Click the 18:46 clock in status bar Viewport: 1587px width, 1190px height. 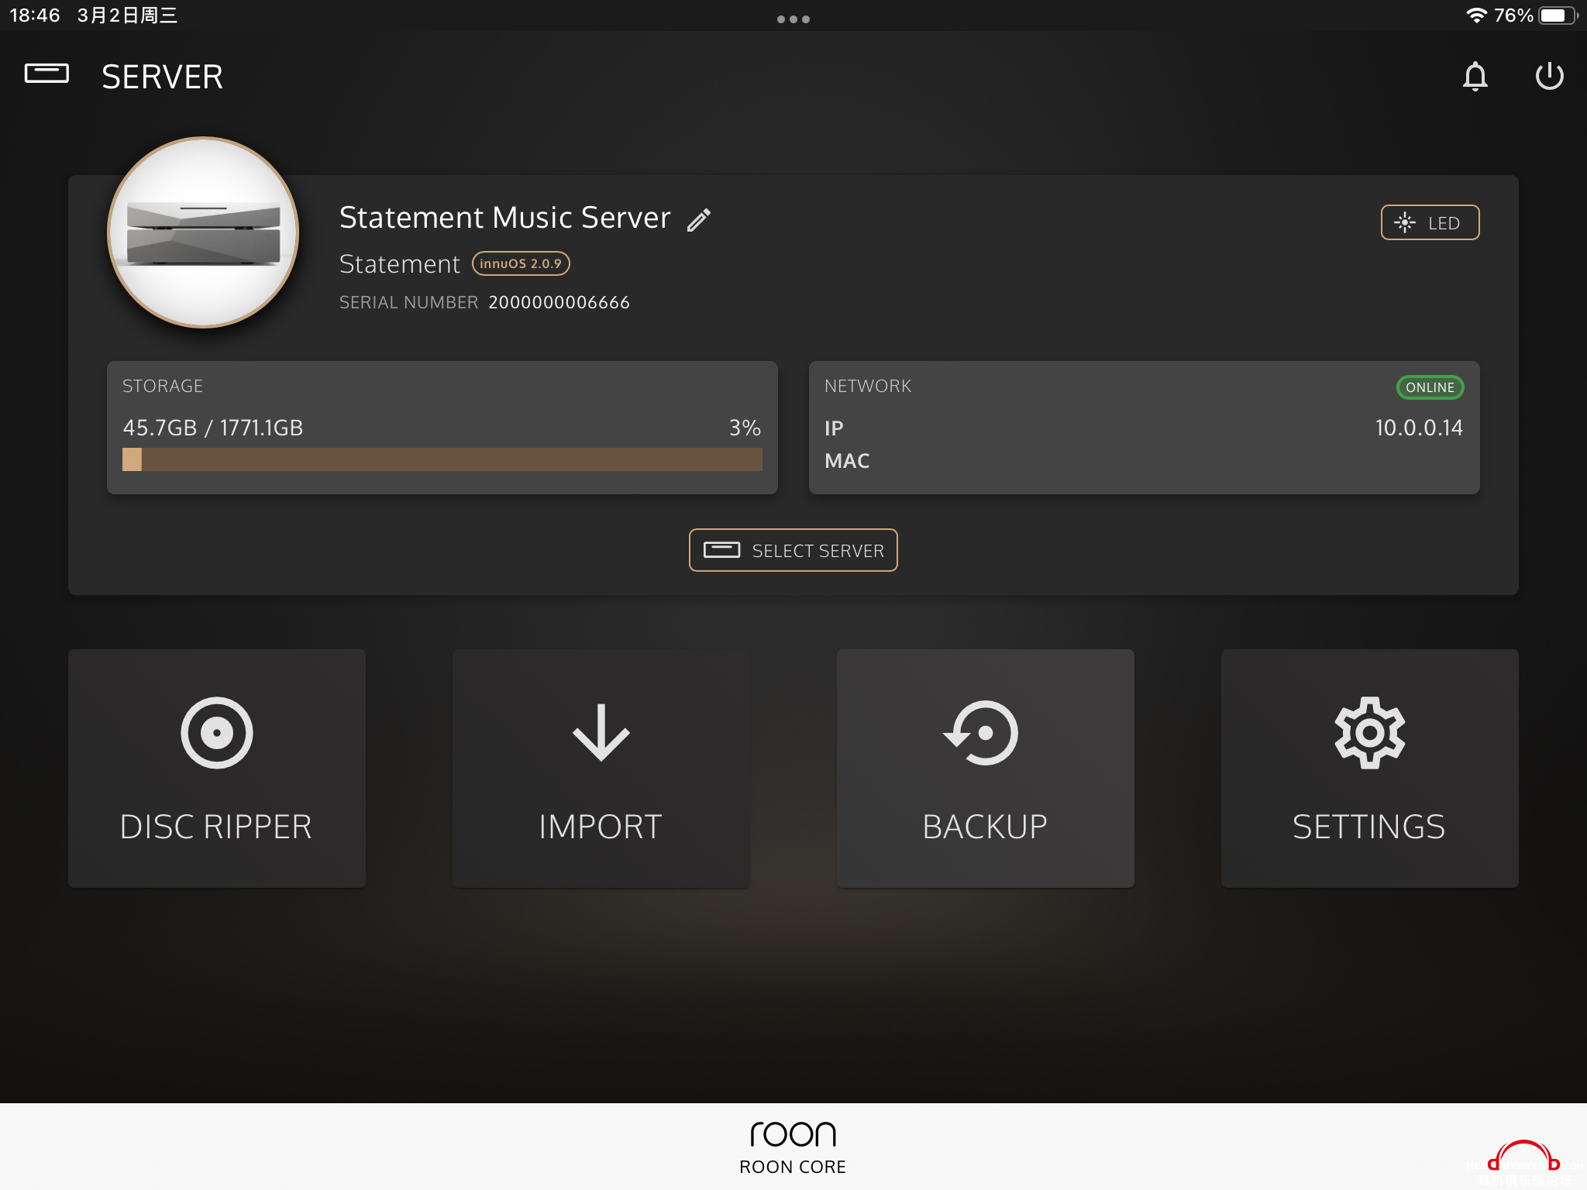tap(35, 15)
